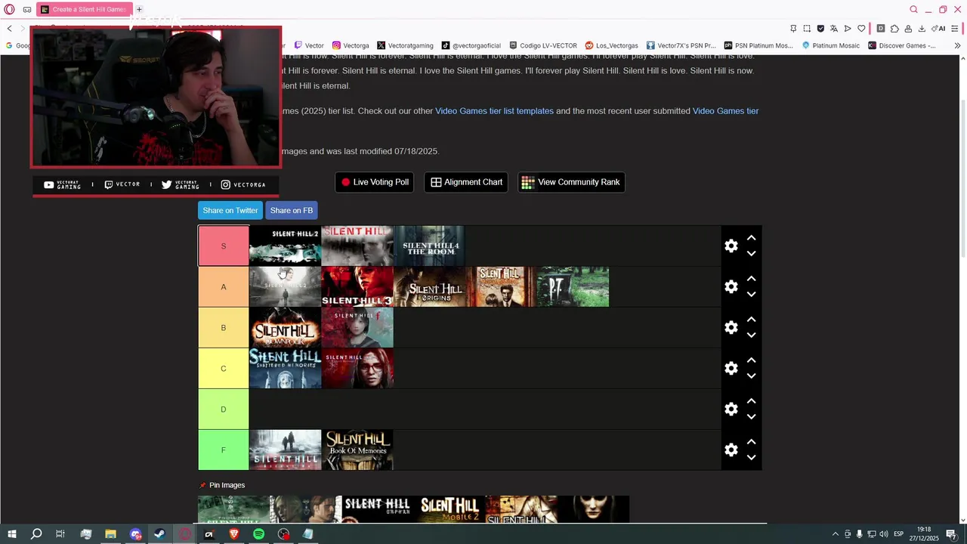Select the P.T. thumbnail in A tier
The height and width of the screenshot is (544, 967).
(x=573, y=287)
